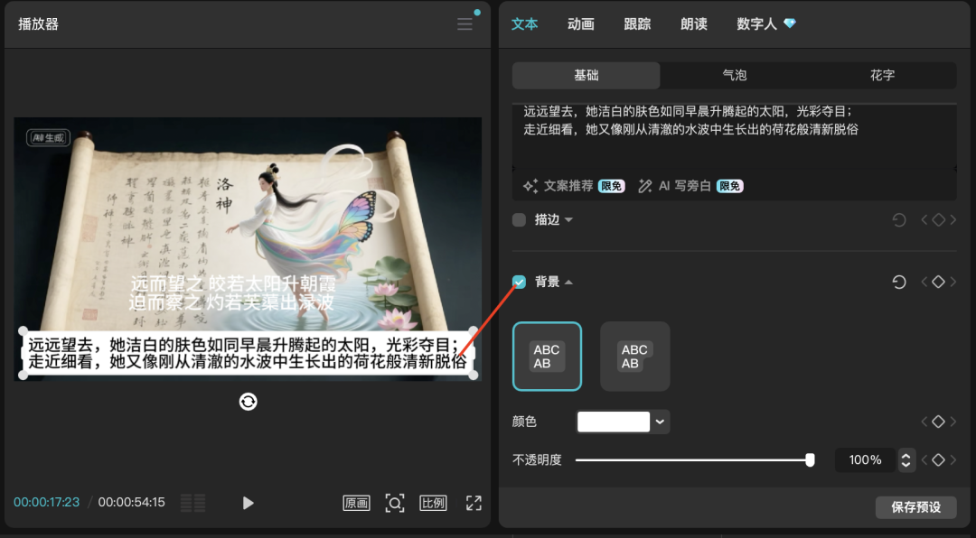This screenshot has height=538, width=976.
Task: Select the second ABC background style thumbnail
Action: click(x=634, y=356)
